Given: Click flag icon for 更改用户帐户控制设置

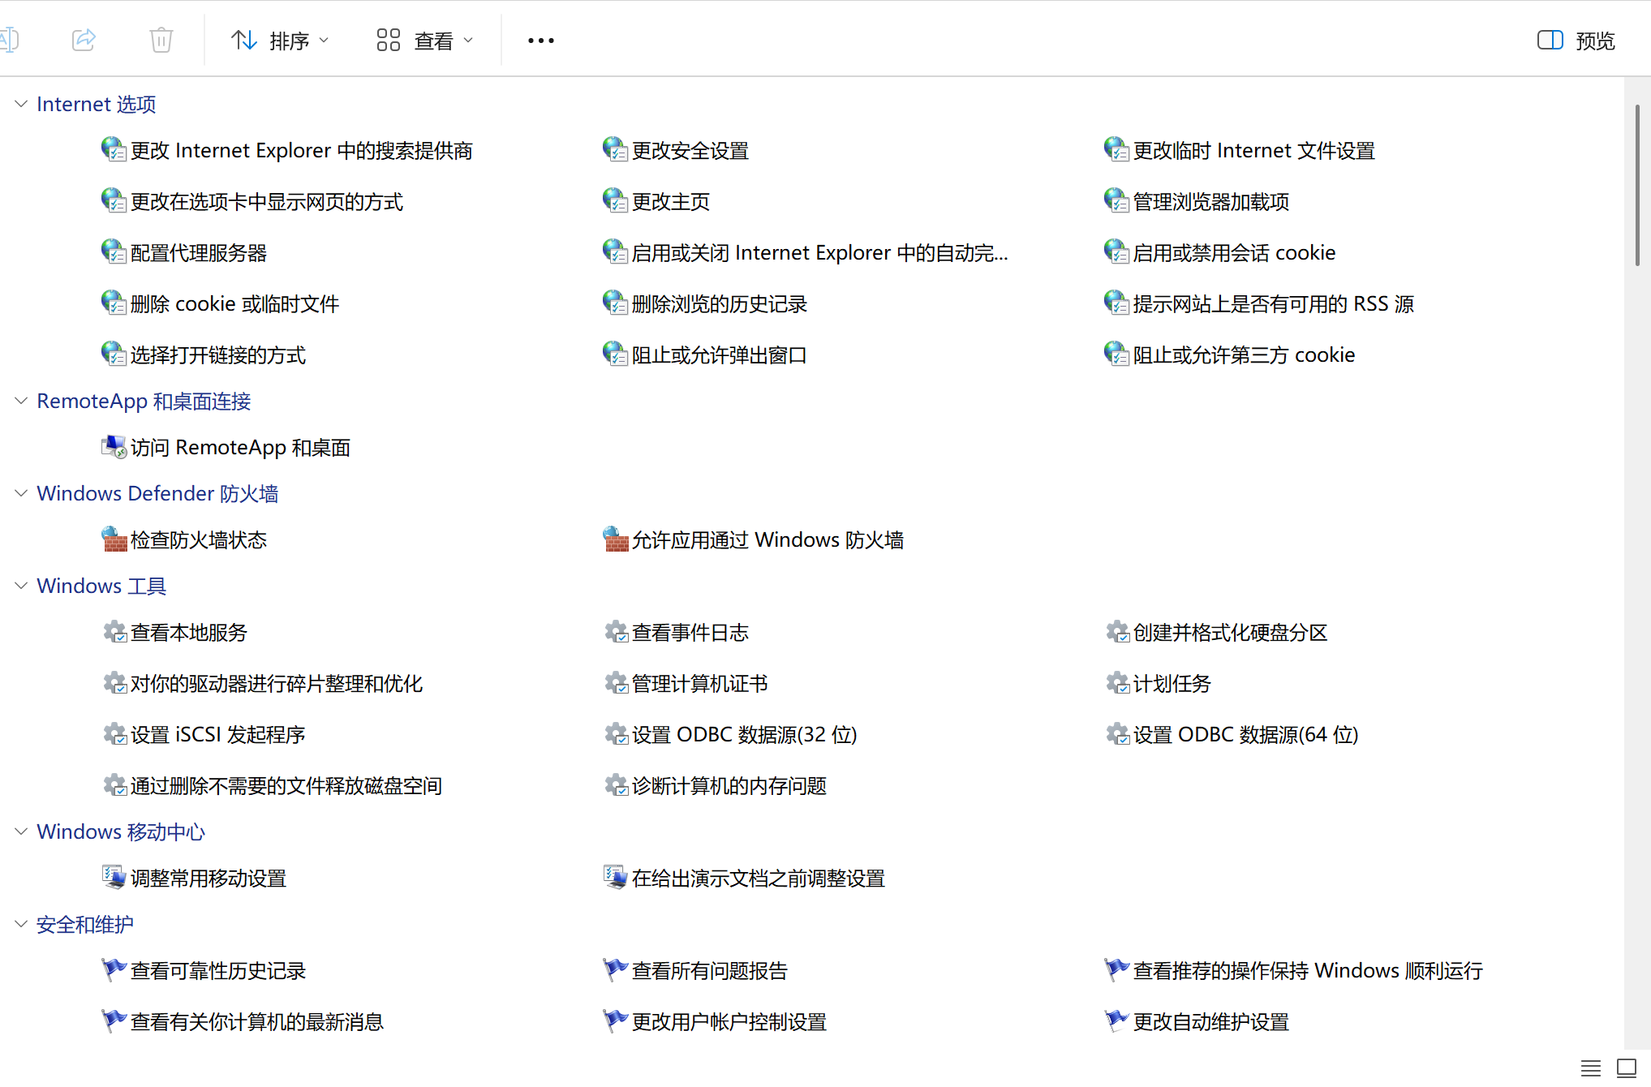Looking at the screenshot, I should tap(615, 1021).
